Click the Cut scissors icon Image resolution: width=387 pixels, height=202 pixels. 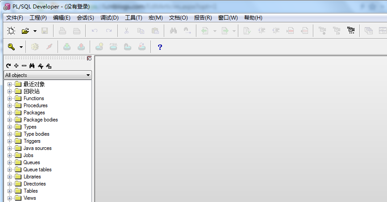(126, 31)
